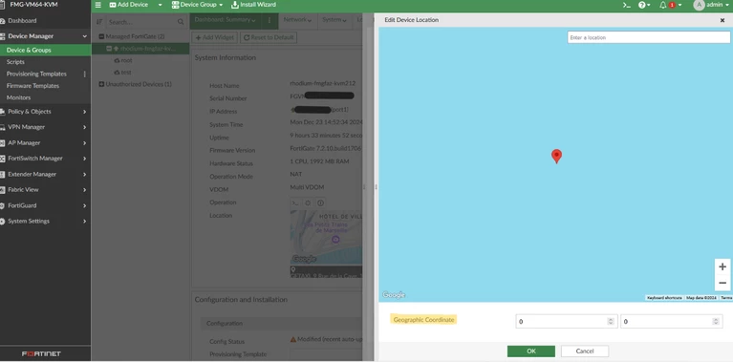Screen dimensions: 733x362
Task: Open the admin user menu
Action: [x=711, y=5]
